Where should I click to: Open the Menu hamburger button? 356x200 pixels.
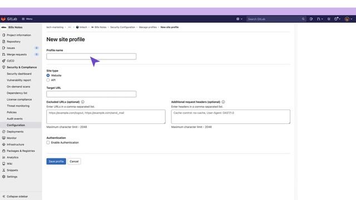[x=27, y=19]
